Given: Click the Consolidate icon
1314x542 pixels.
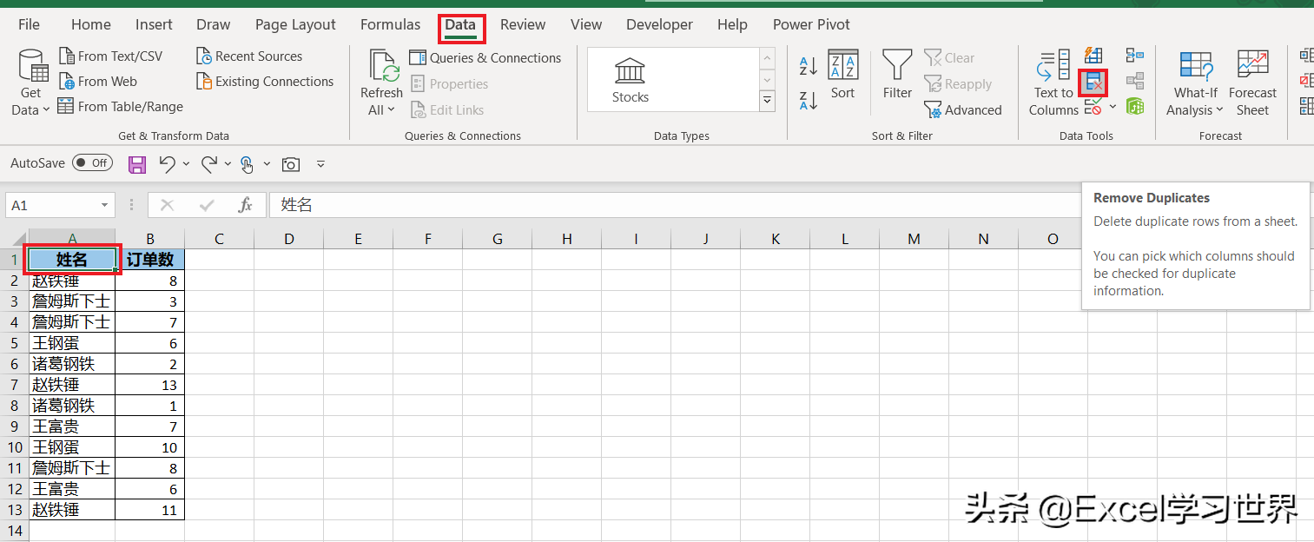Looking at the screenshot, I should pos(1135,56).
